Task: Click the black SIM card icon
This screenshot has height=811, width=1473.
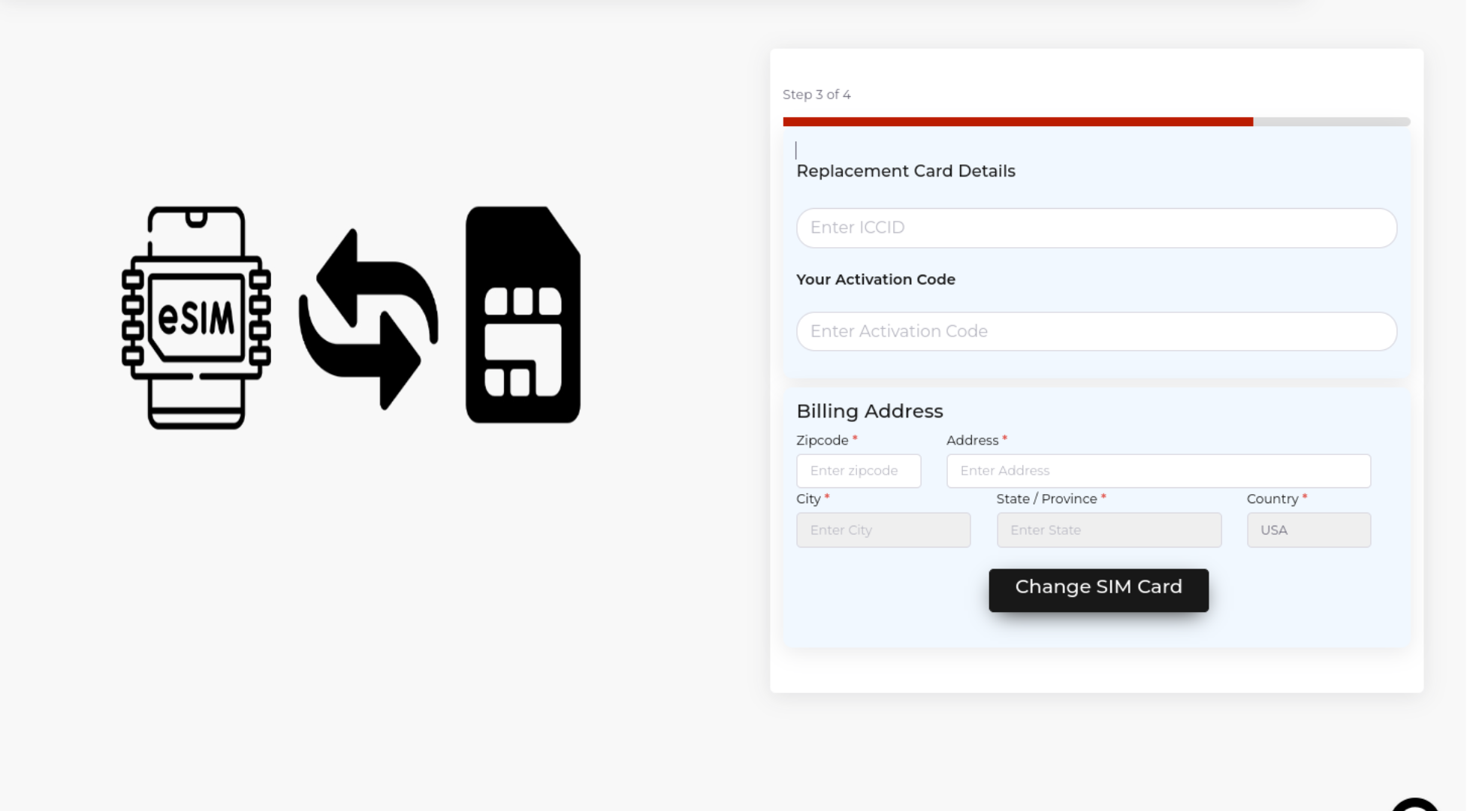Action: click(523, 315)
